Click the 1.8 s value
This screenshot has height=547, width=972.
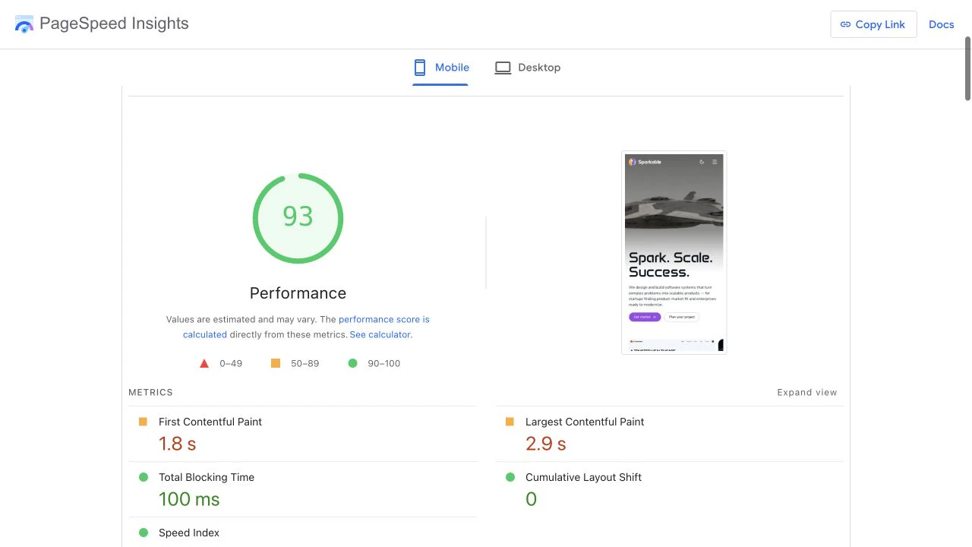pyautogui.click(x=178, y=444)
